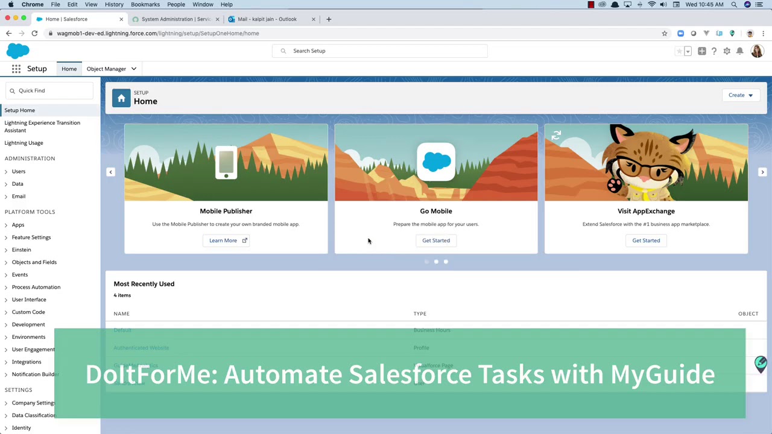Expand the Process Automation node

tap(6, 288)
